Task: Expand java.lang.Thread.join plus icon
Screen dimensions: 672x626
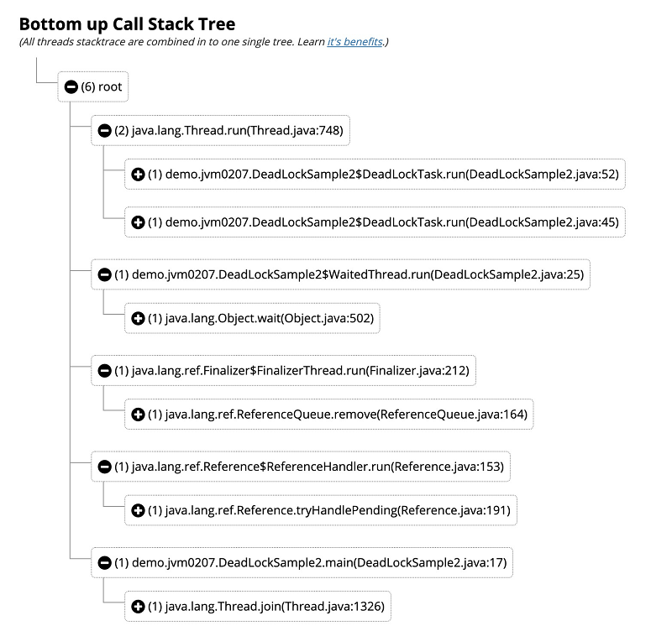Action: (139, 606)
